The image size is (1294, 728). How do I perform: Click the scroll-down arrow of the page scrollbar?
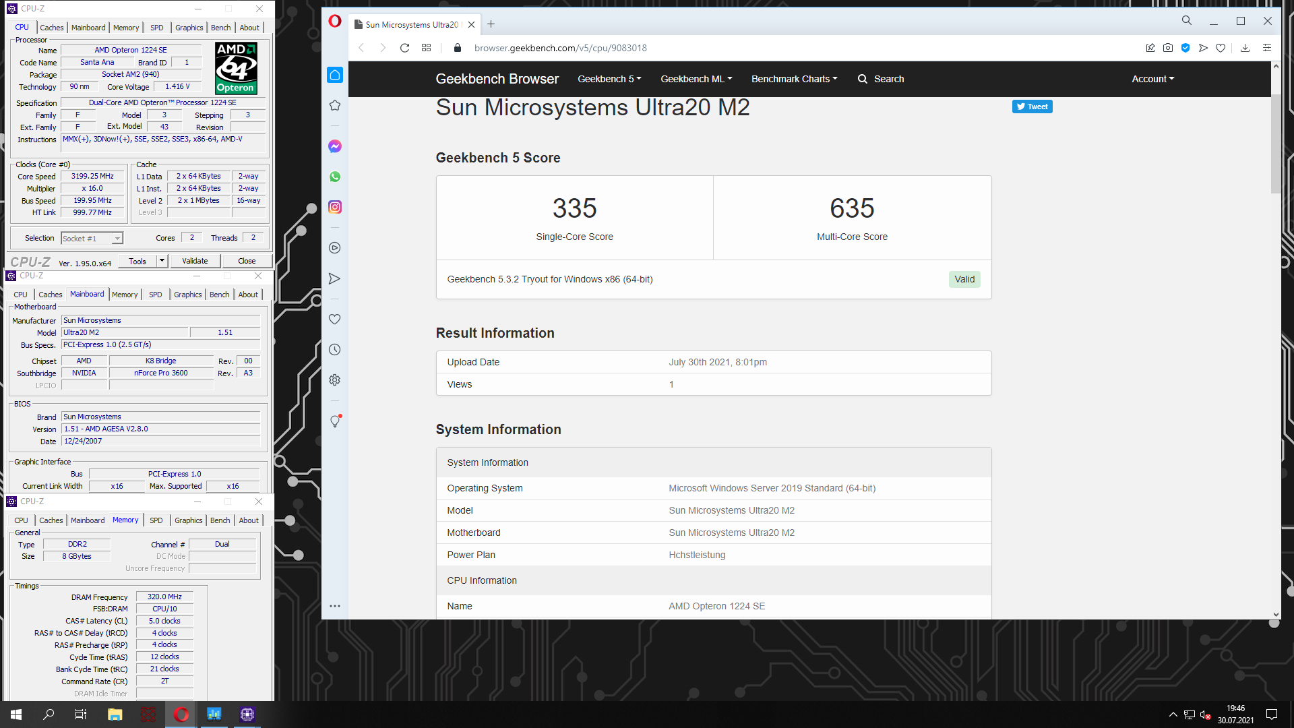[1275, 615]
